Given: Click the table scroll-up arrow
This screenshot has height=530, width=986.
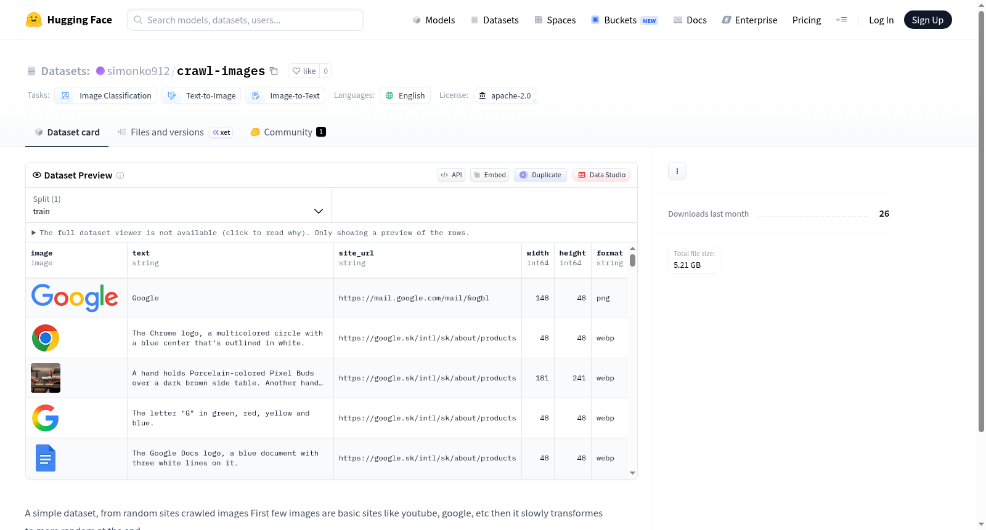Looking at the screenshot, I should 632,248.
